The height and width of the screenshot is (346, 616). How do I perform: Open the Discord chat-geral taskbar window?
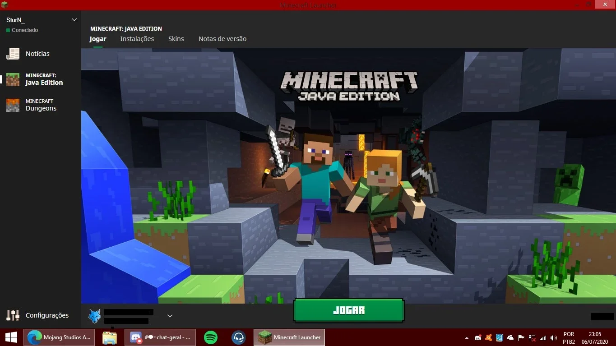point(160,337)
